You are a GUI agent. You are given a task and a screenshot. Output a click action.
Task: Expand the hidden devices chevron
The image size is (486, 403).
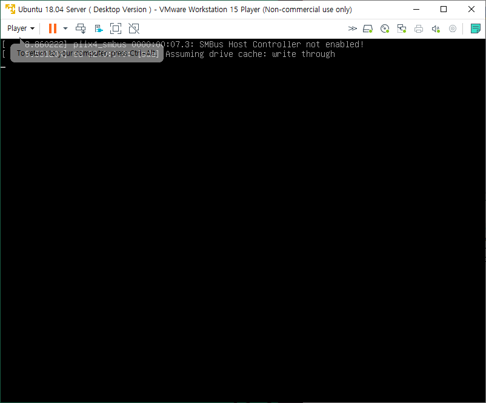tap(353, 29)
